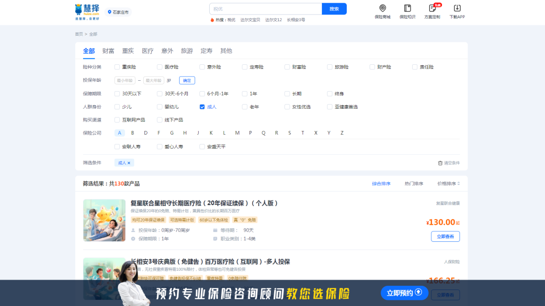
Task: Click 立即查看 for the 复星联合 product
Action: click(x=445, y=236)
